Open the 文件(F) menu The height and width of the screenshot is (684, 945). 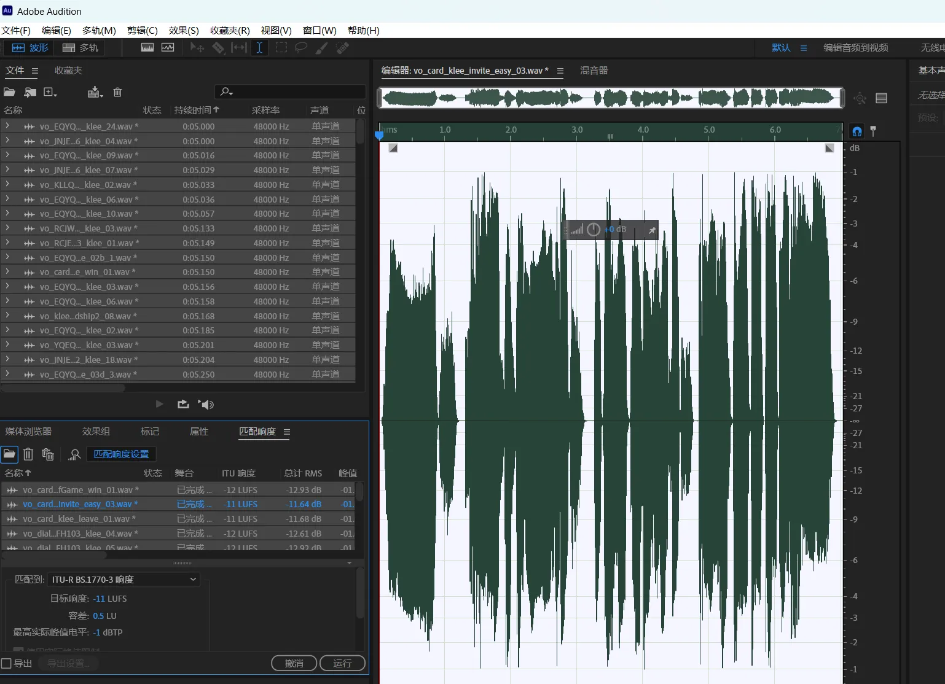tap(16, 30)
